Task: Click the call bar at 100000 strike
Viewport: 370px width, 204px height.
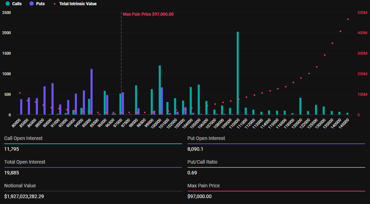Action: 160,90
